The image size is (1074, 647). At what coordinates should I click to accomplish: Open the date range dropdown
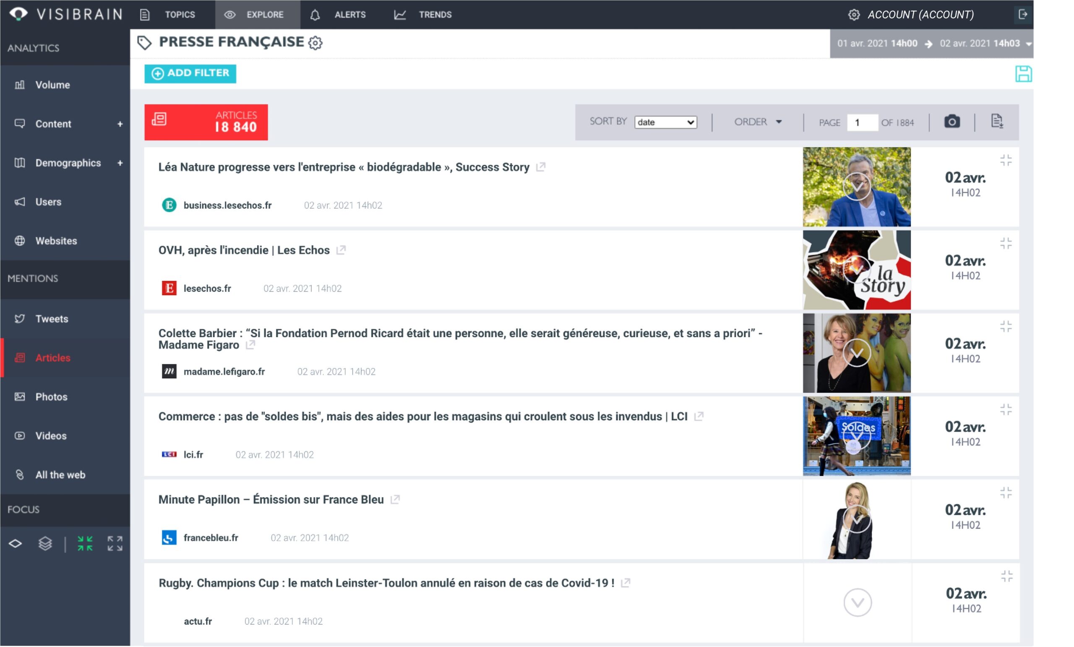coord(931,44)
